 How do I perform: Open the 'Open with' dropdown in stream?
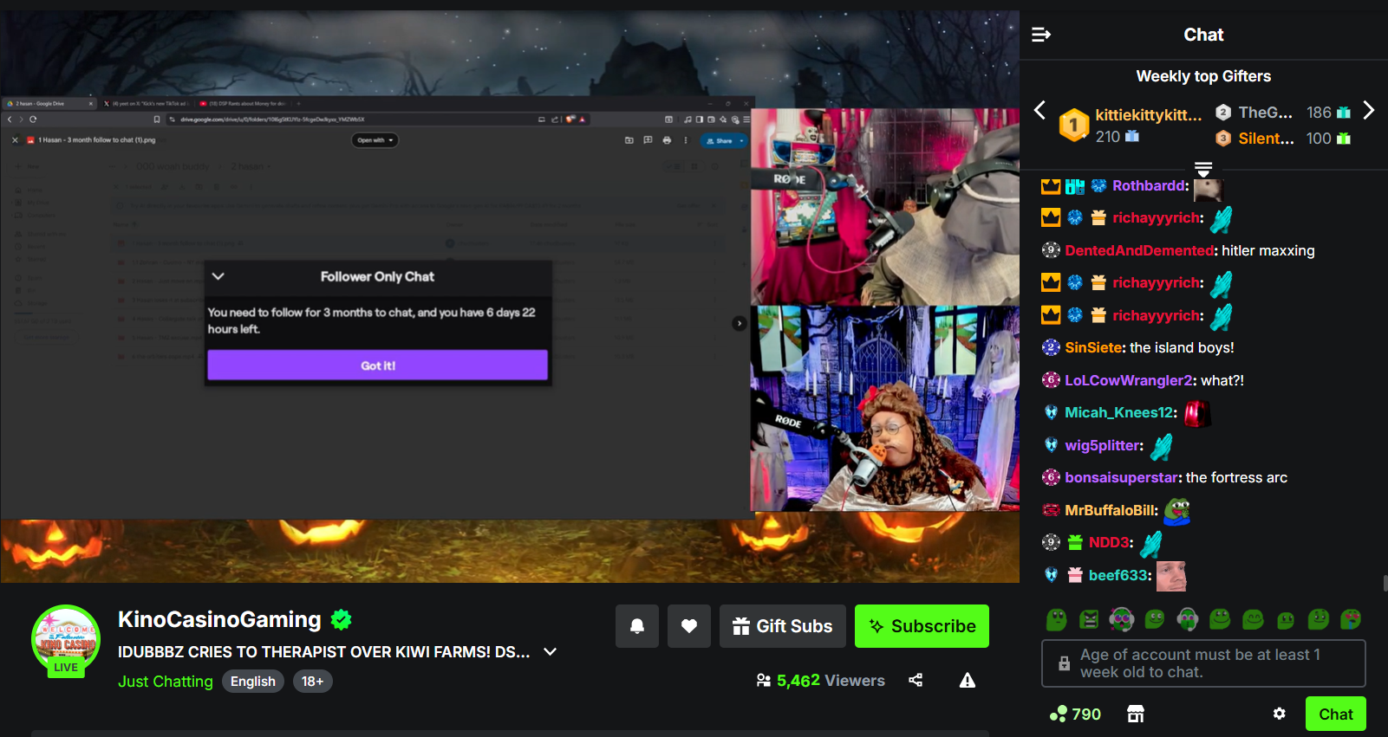click(375, 140)
